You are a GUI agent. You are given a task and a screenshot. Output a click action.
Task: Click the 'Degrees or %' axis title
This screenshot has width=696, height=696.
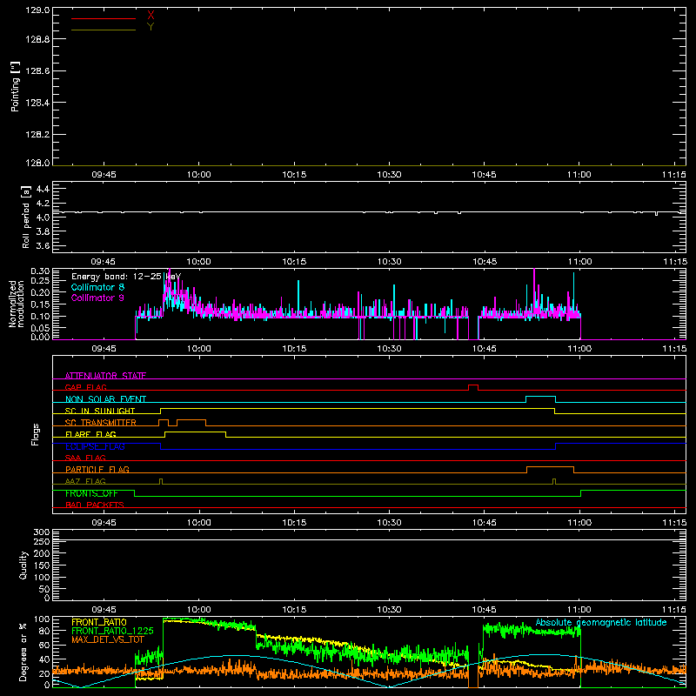(23, 652)
